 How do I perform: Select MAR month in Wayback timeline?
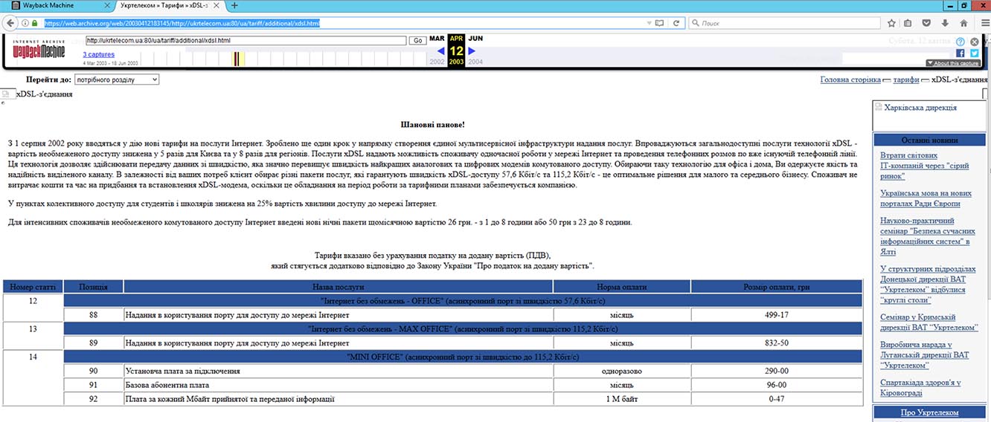click(437, 38)
